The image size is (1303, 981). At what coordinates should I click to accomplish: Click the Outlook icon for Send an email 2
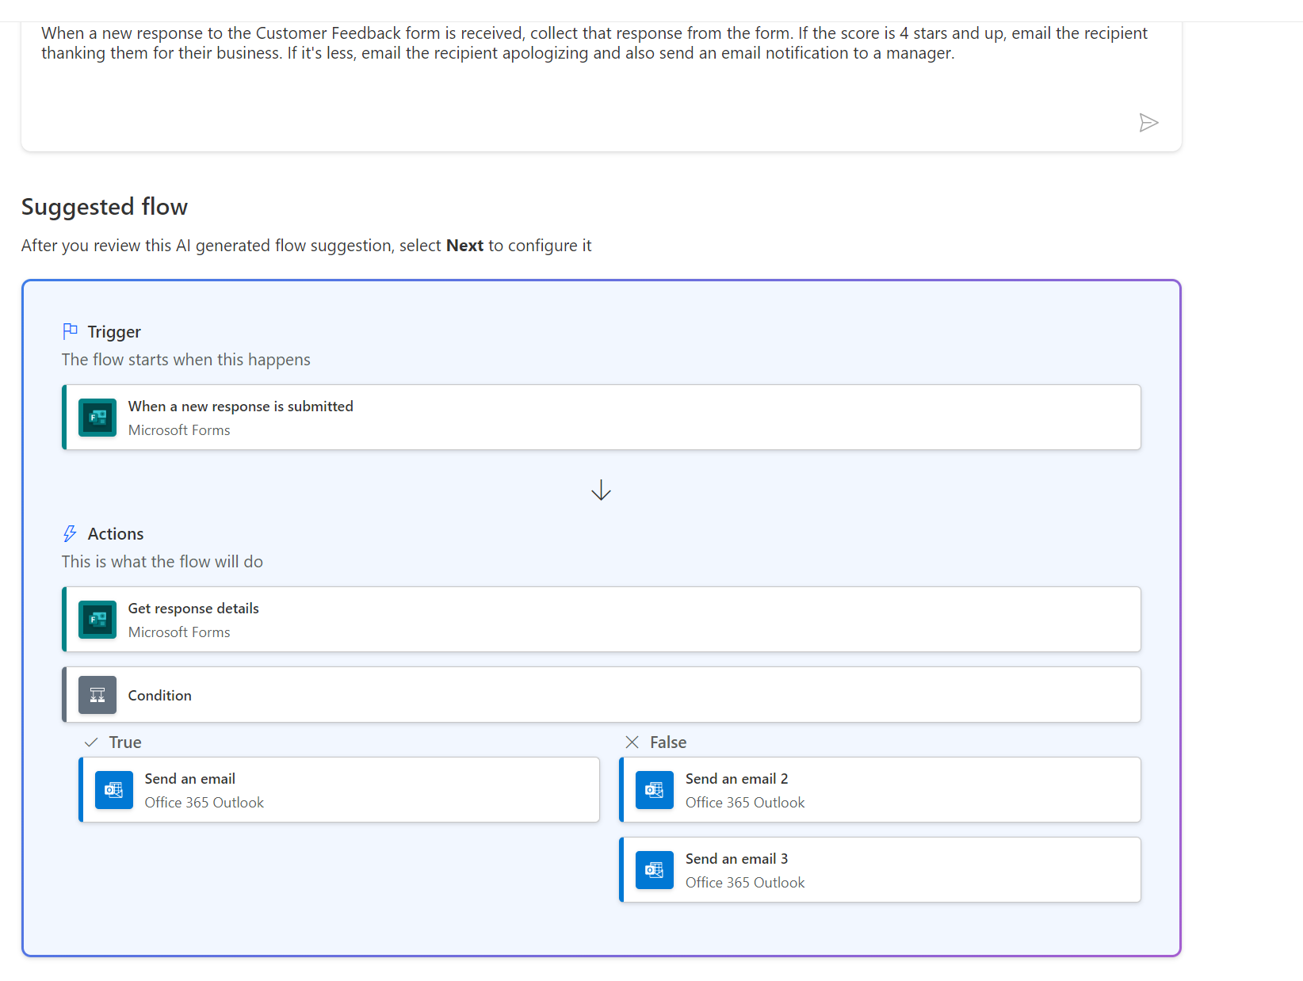pos(655,790)
